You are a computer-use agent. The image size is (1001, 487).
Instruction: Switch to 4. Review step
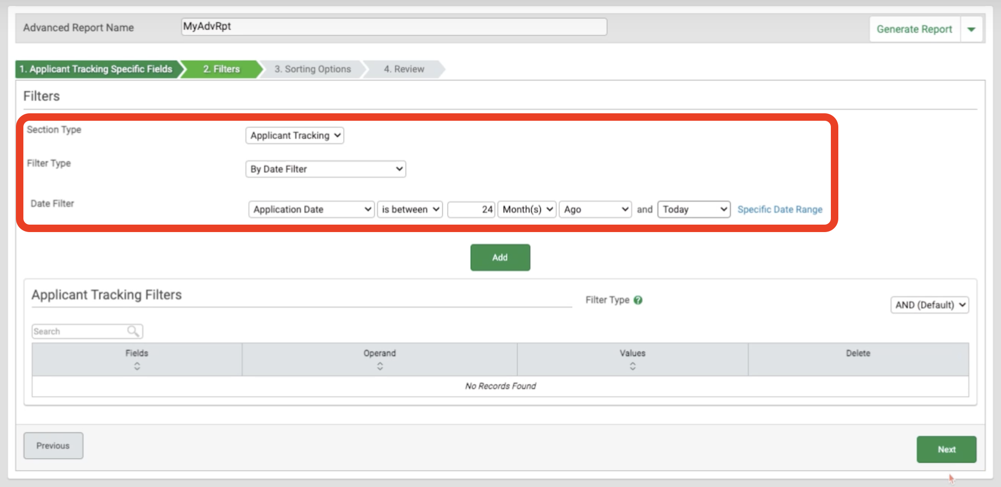(404, 69)
